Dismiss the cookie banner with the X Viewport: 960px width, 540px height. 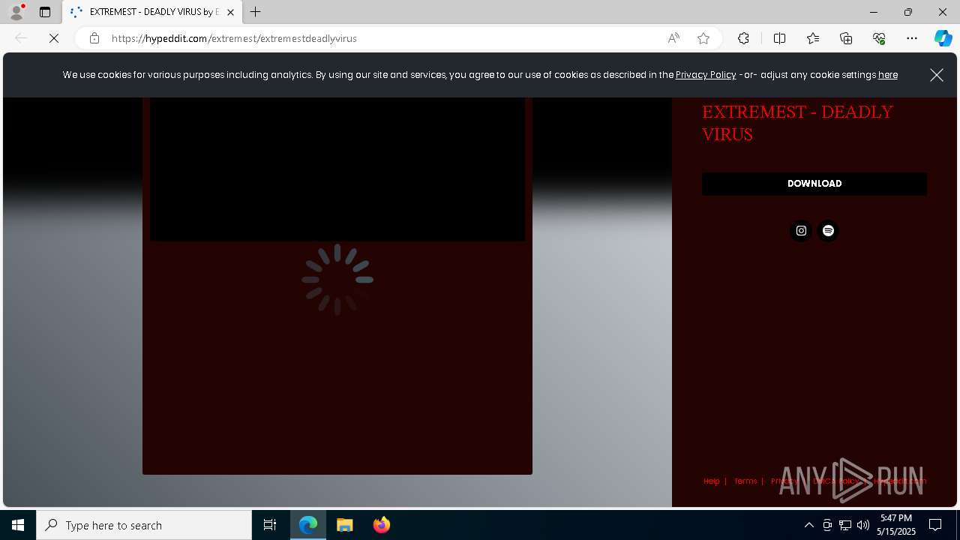point(937,75)
